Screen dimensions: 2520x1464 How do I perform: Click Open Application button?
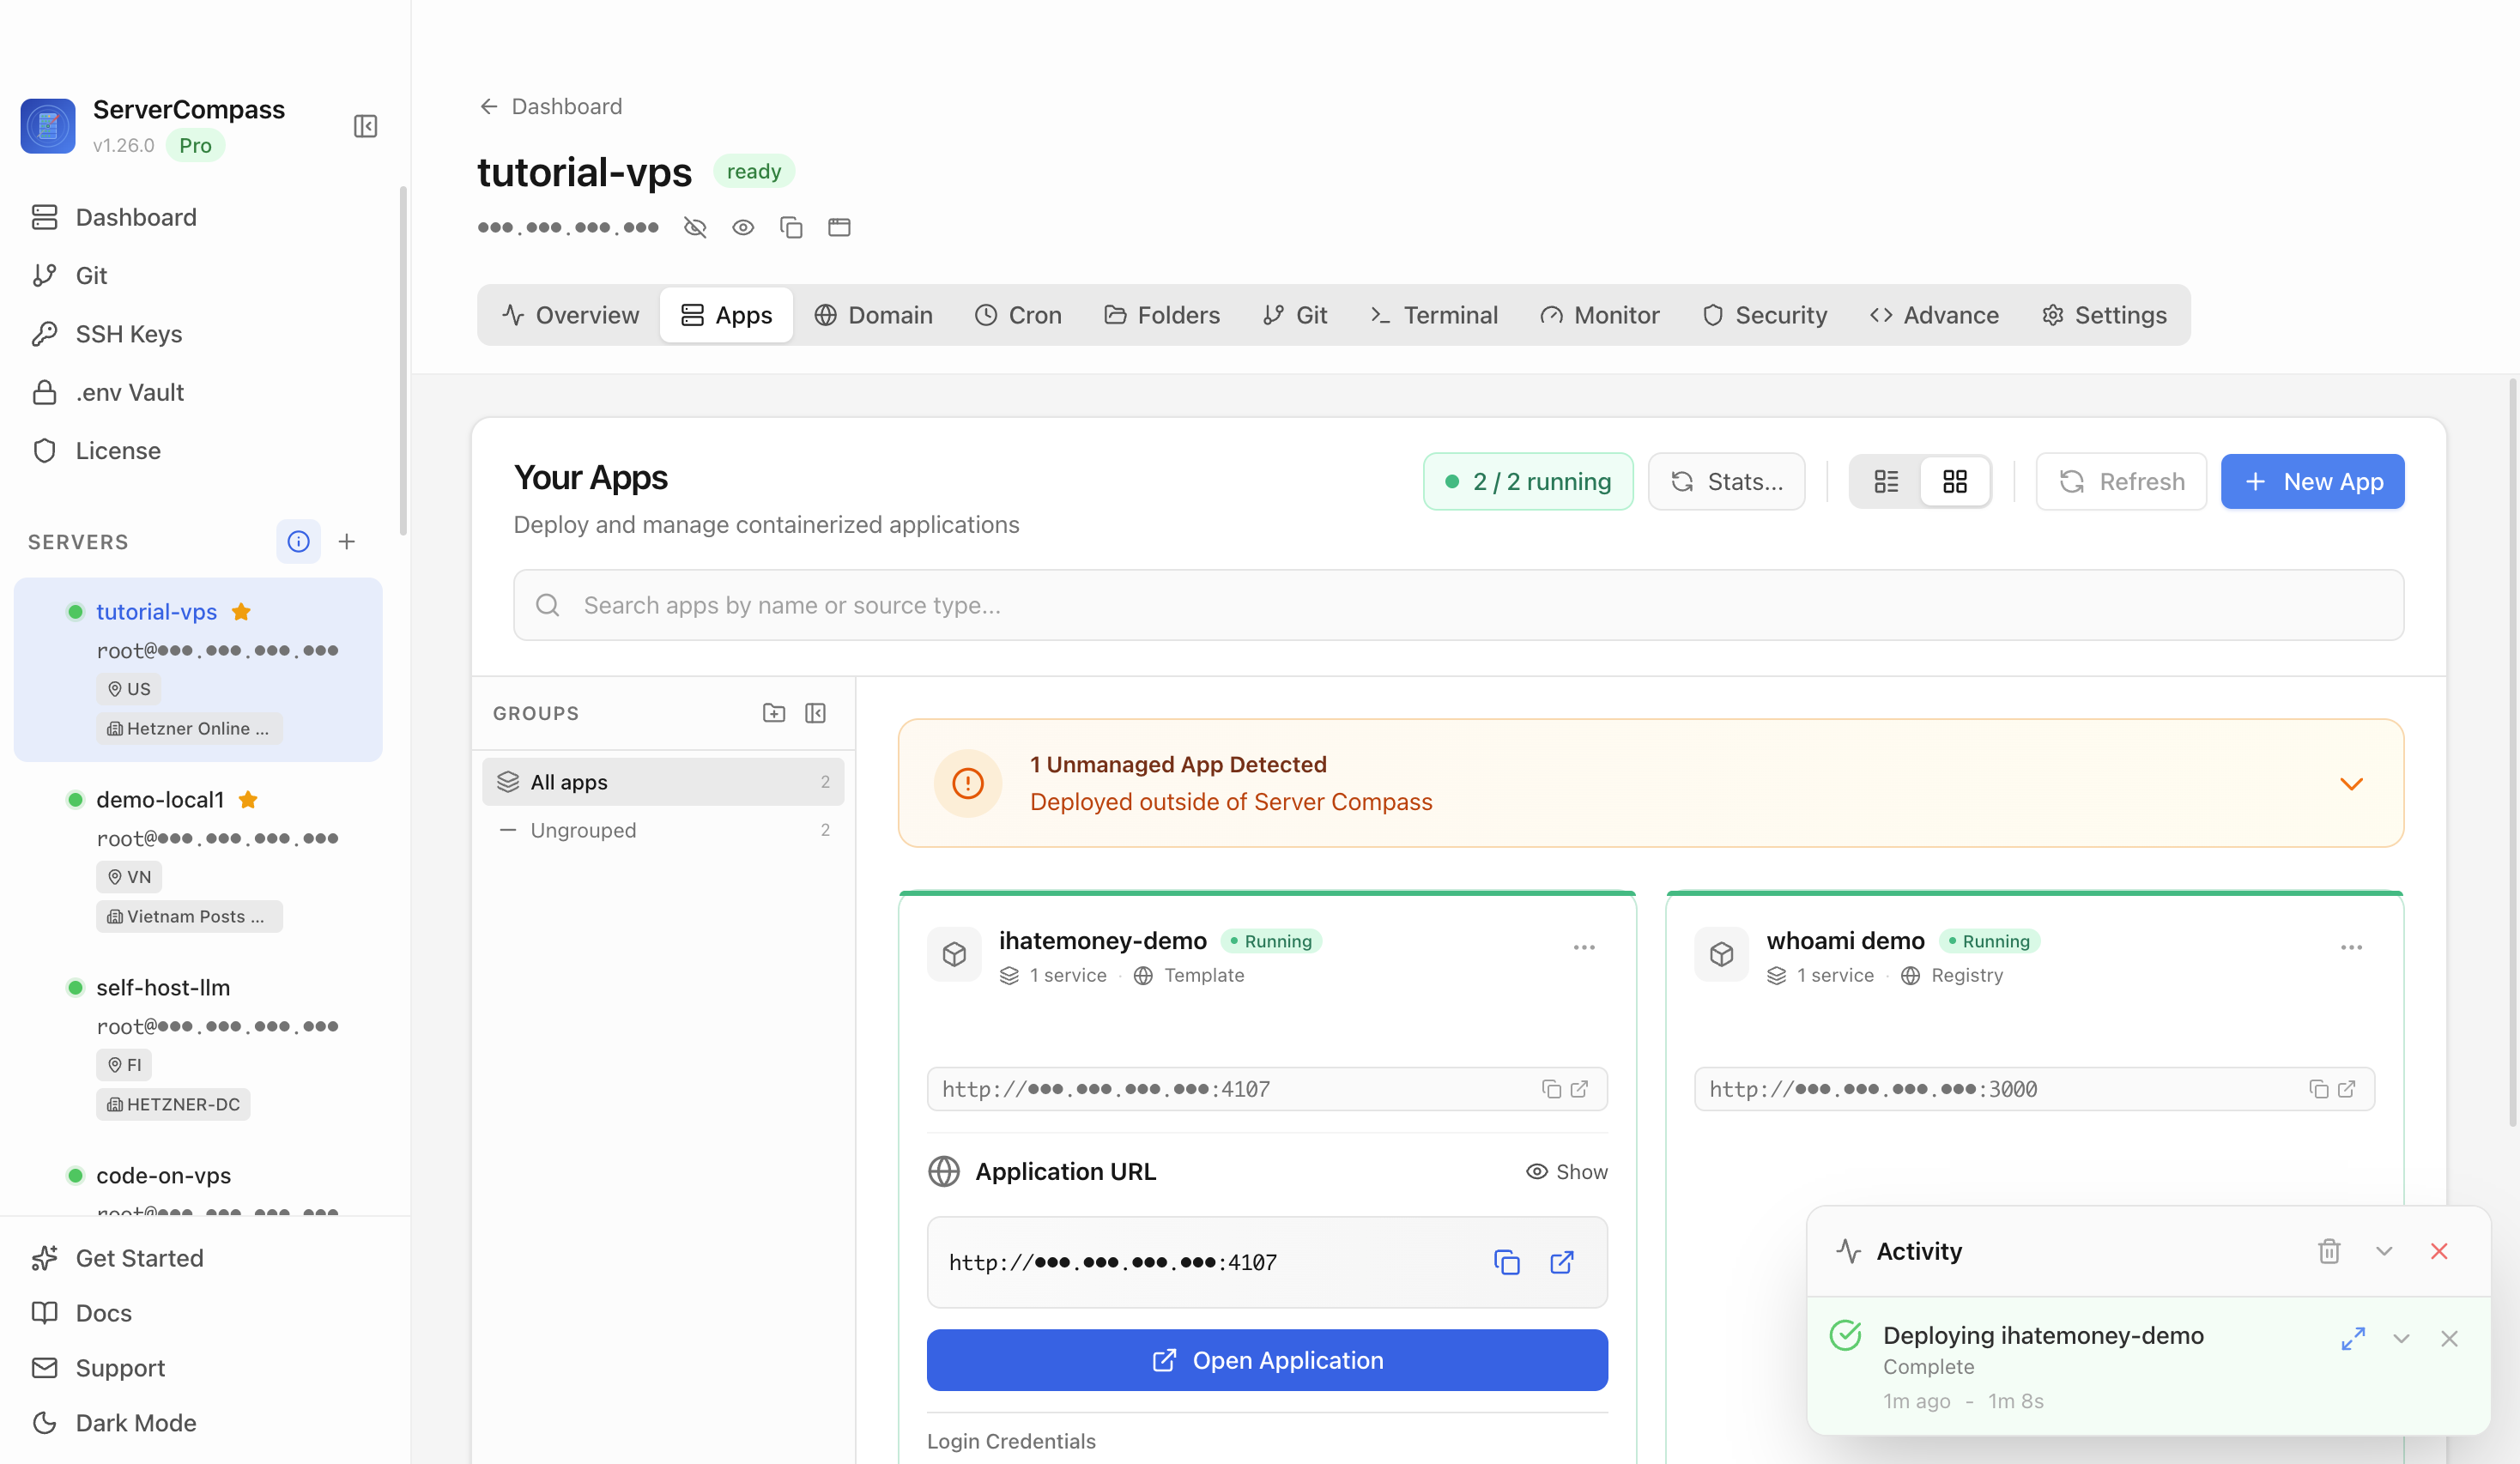click(1267, 1360)
